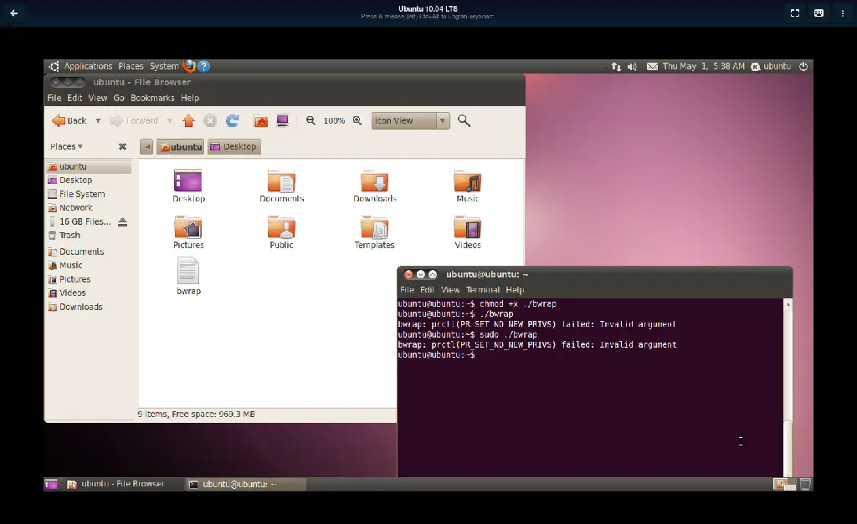The height and width of the screenshot is (524, 857).
Task: Click the volume speaker icon
Action: click(632, 67)
